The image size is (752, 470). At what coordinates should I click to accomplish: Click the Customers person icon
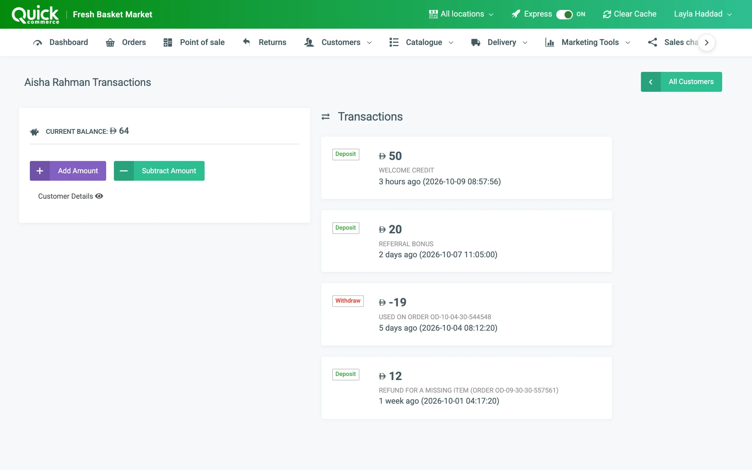[309, 42]
